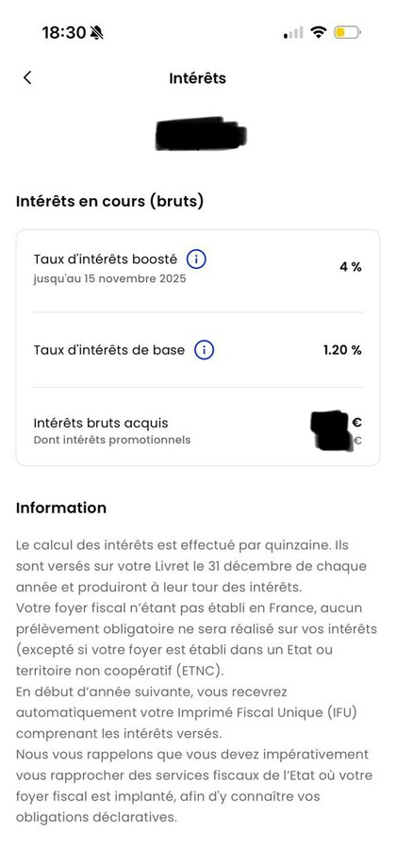This screenshot has width=396, height=850.
Task: Select the Intérêts en cours (bruts) heading
Action: (110, 201)
